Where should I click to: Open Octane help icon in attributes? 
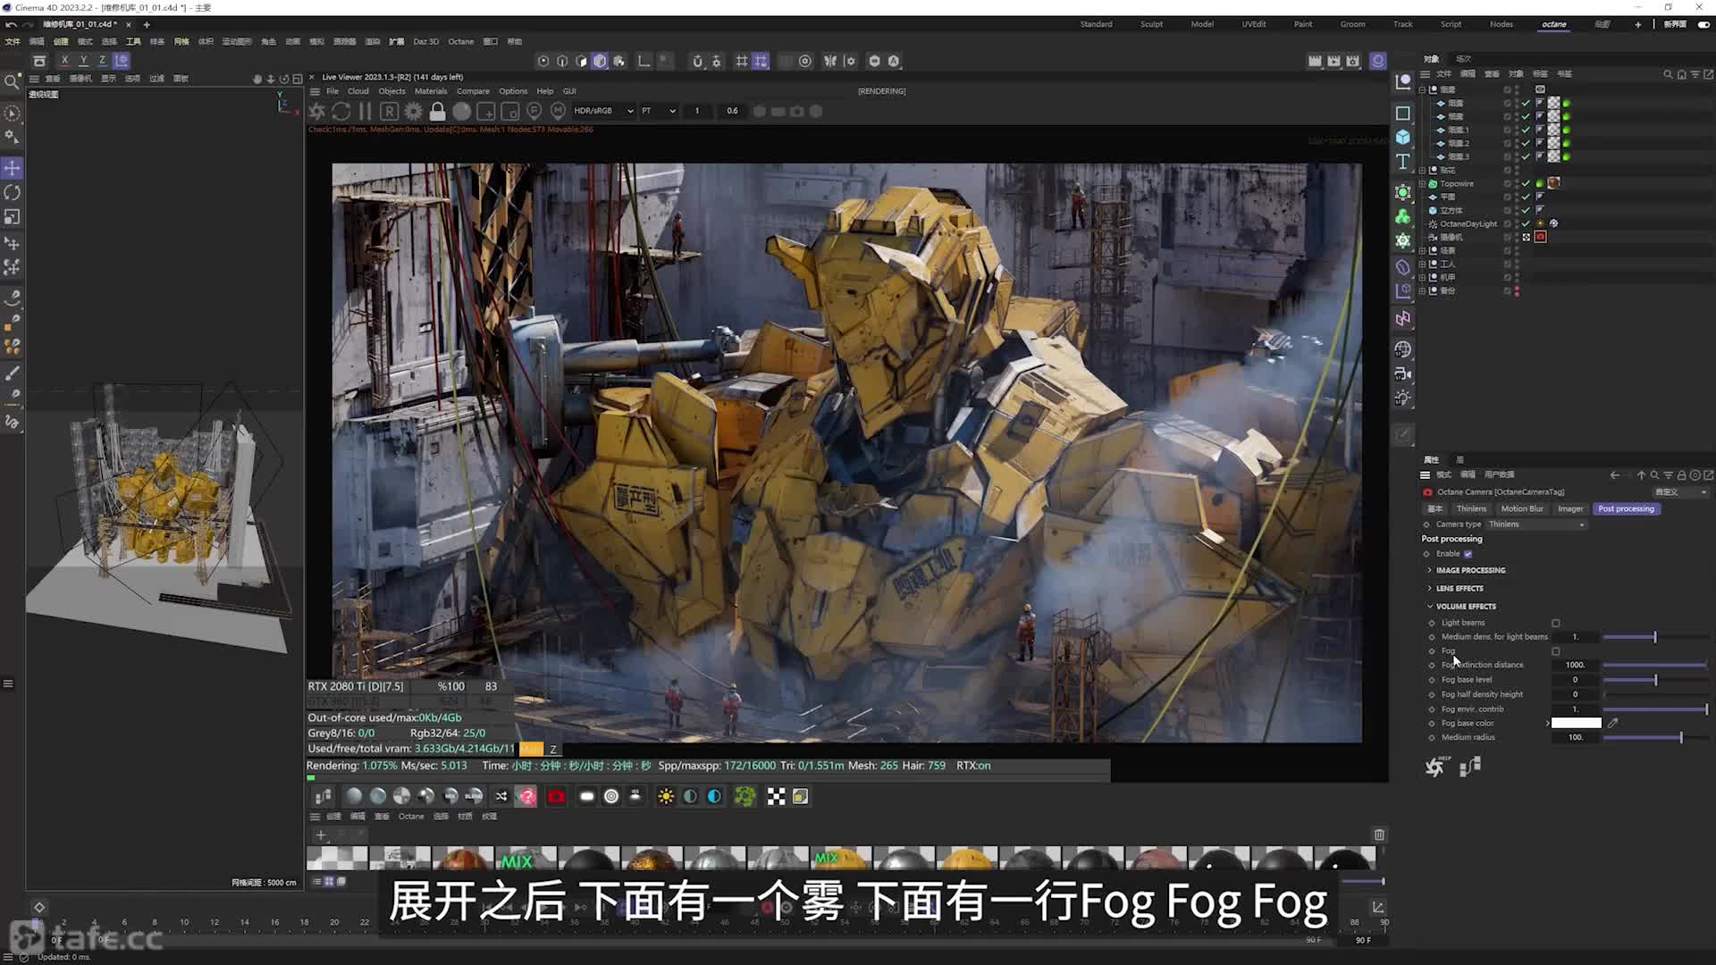pyautogui.click(x=1434, y=767)
